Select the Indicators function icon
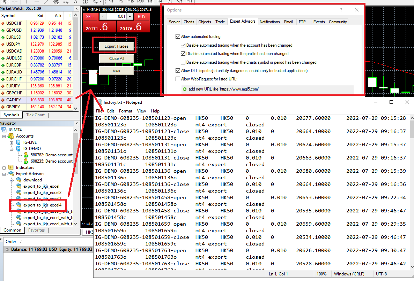Viewport: 414px width, 281px height. click(11, 167)
